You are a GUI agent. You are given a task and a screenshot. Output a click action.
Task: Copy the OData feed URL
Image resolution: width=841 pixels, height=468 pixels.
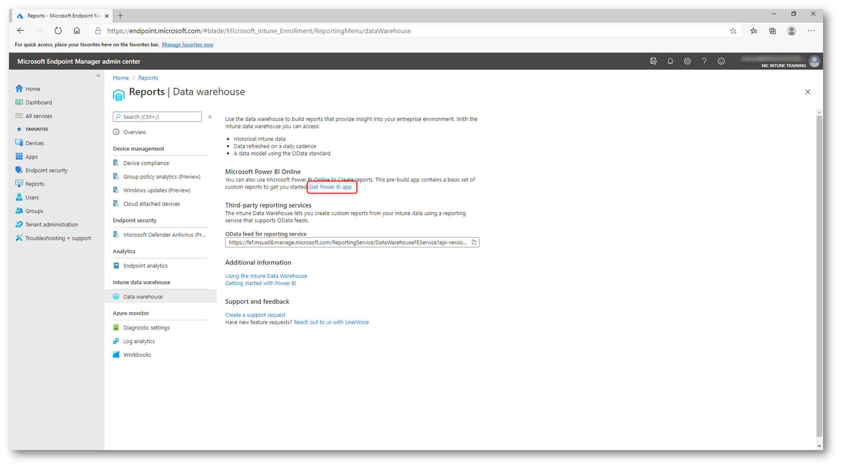coord(474,242)
